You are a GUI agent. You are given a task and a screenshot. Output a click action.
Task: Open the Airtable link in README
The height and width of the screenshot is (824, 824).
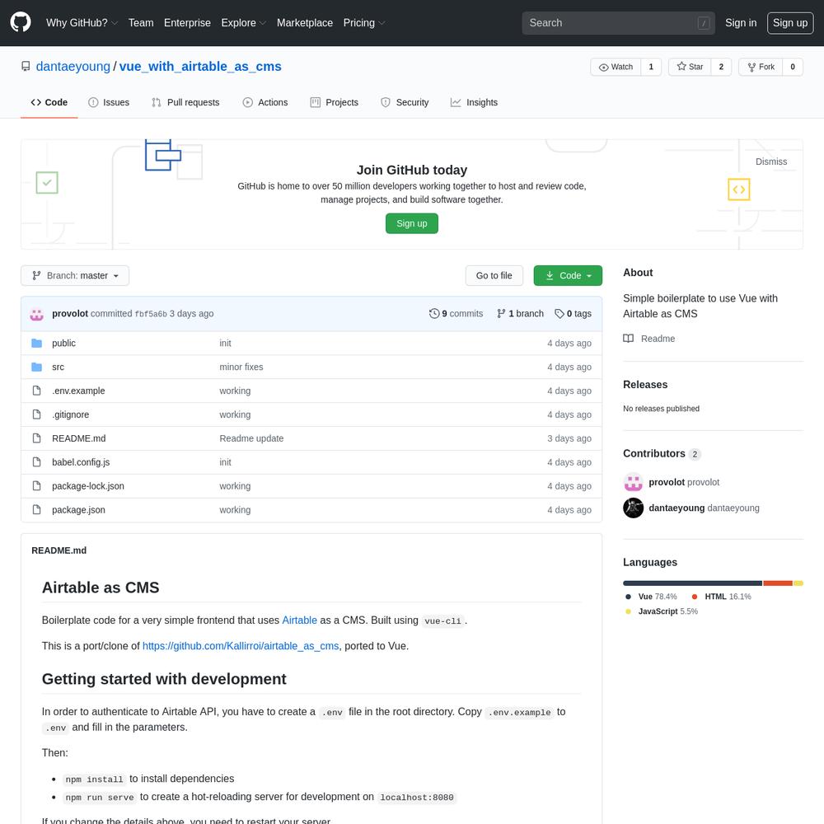(x=300, y=620)
